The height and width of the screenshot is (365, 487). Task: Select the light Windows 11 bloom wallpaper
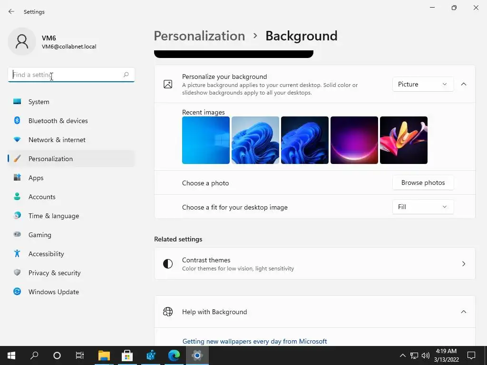click(x=255, y=140)
